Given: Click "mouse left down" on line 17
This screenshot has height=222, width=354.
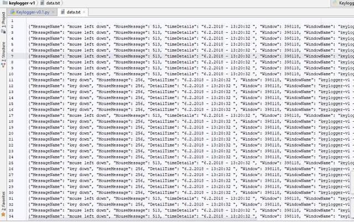Looking at the screenshot, I should tap(89, 115).
